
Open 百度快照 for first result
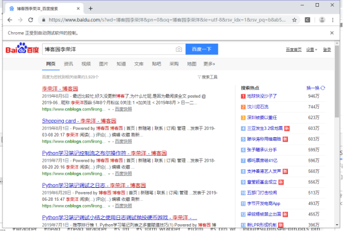coord(123,109)
